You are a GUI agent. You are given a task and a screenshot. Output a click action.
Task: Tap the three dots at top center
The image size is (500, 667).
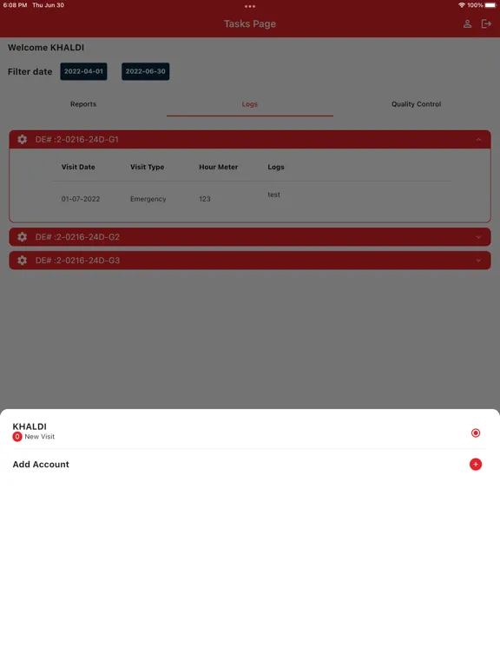(x=250, y=6)
